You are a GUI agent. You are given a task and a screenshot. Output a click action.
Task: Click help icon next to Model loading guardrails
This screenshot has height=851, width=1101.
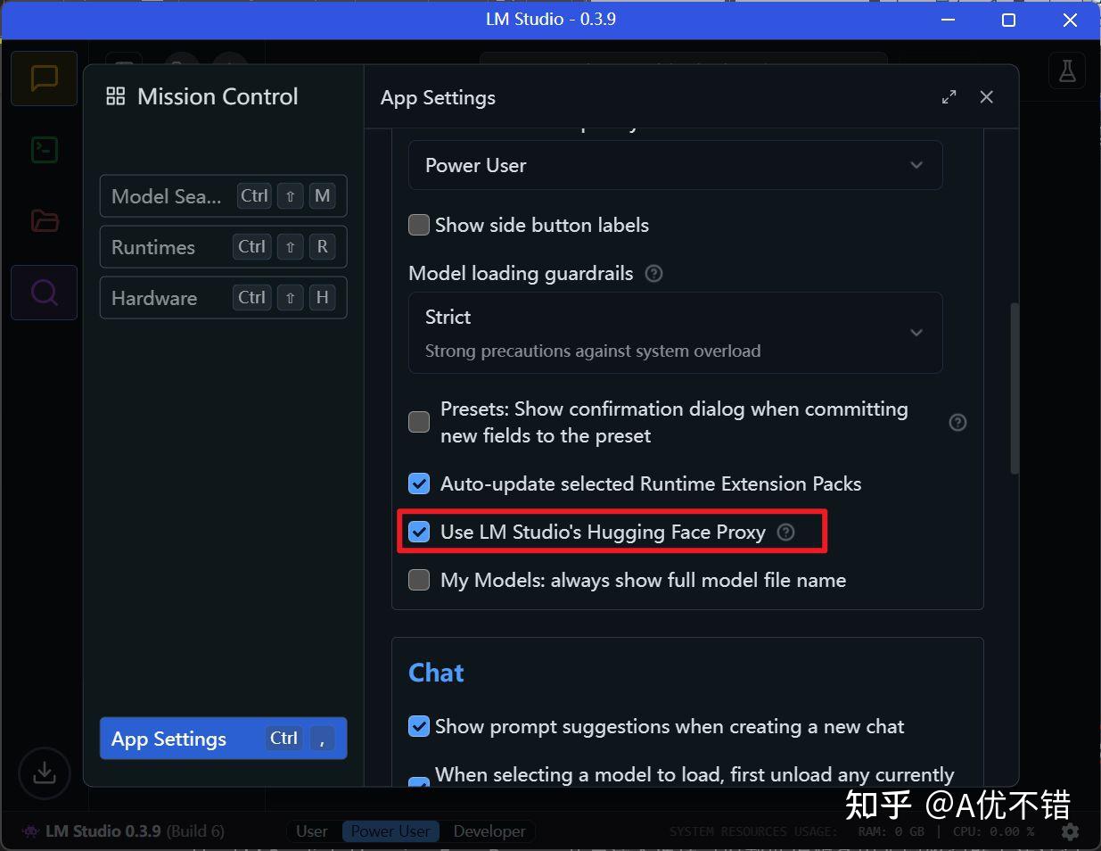click(653, 273)
